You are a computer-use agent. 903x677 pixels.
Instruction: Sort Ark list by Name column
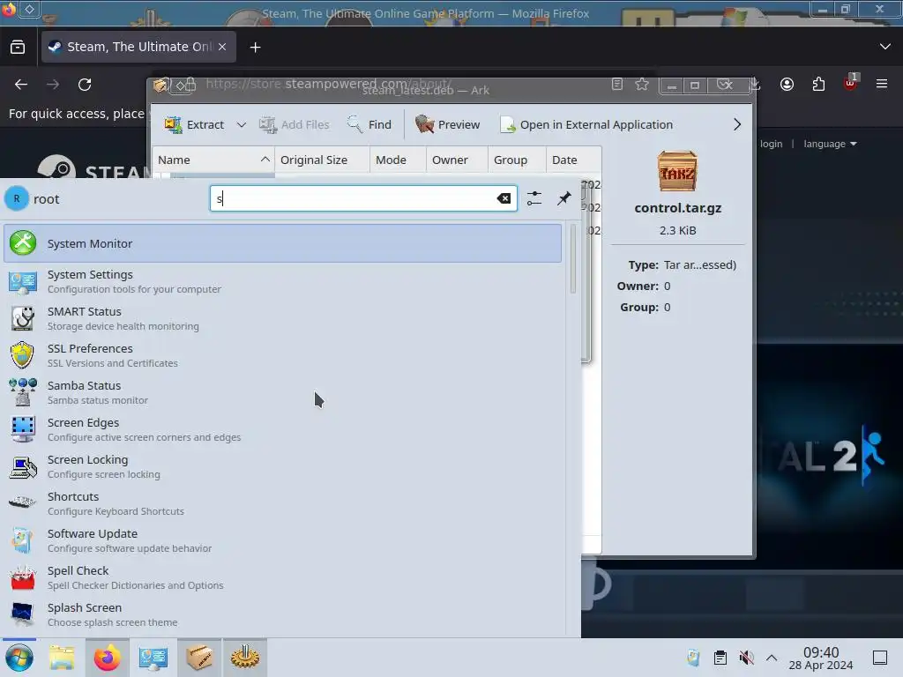click(213, 160)
